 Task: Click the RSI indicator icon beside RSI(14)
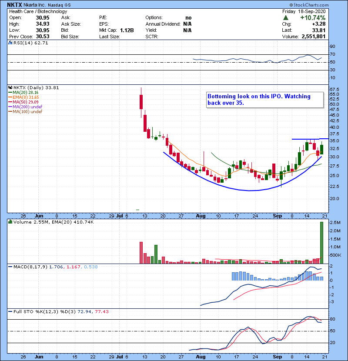(x=10, y=43)
